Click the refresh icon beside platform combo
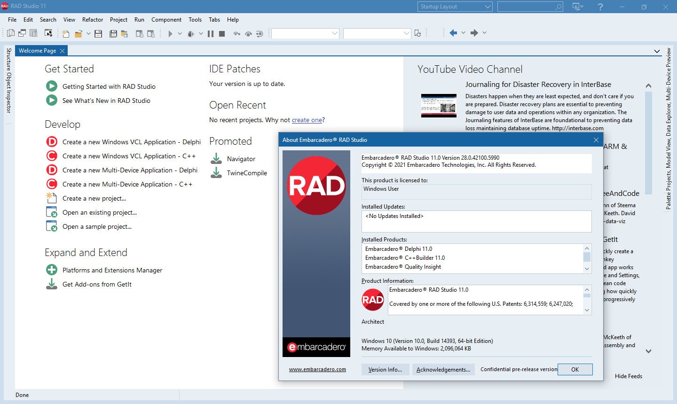The image size is (677, 404). tap(417, 33)
